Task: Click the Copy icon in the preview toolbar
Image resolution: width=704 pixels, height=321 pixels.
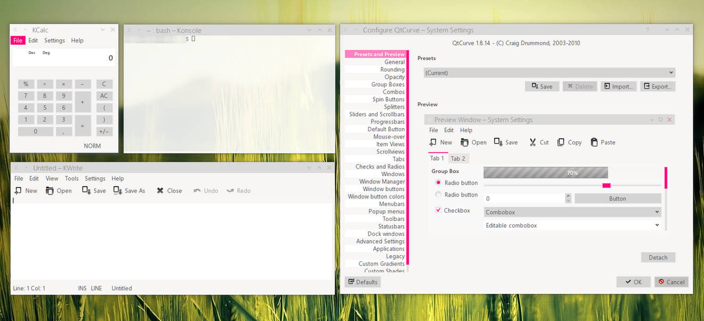Action: point(561,142)
